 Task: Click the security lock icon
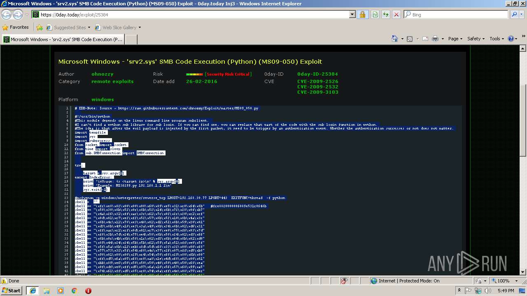pyautogui.click(x=362, y=14)
